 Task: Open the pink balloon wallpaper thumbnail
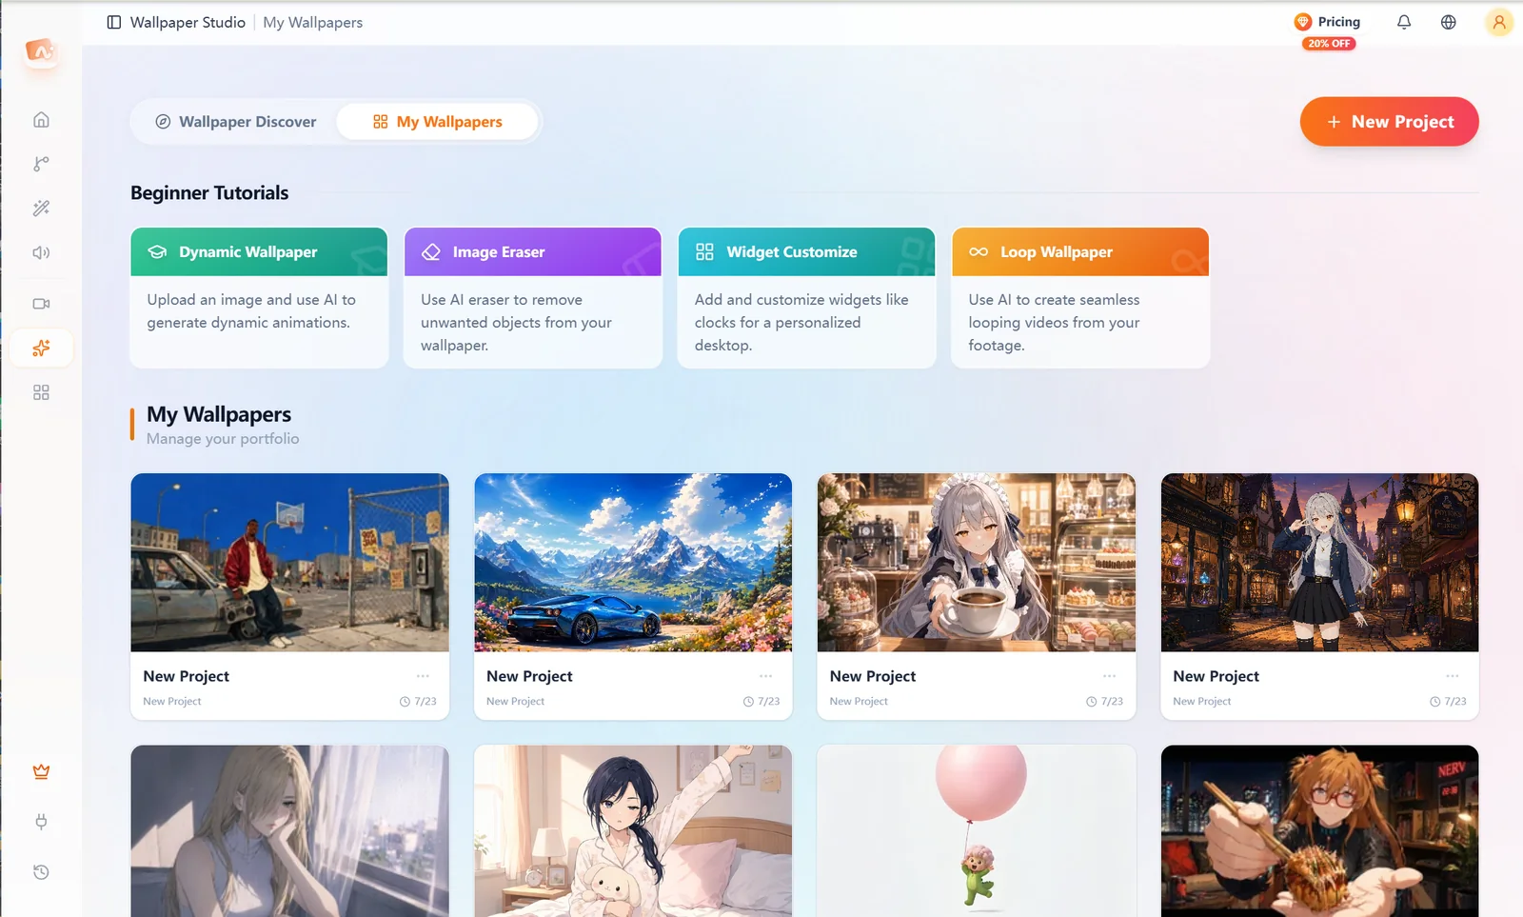point(977,830)
